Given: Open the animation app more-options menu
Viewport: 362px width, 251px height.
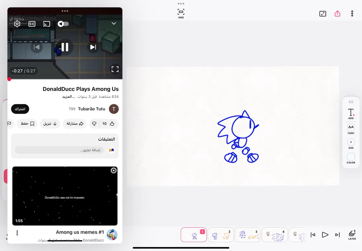Looking at the screenshot, I should [x=352, y=13].
